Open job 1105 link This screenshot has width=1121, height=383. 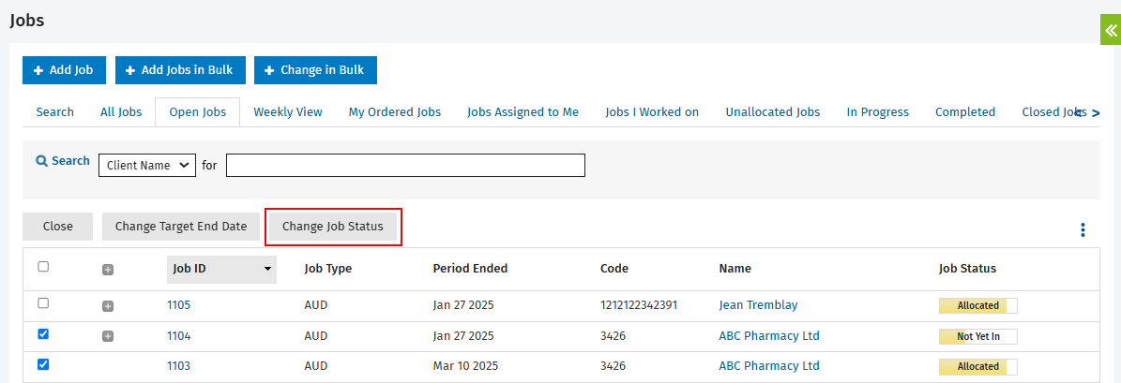[179, 305]
